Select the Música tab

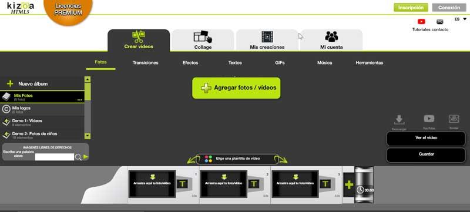tap(325, 63)
